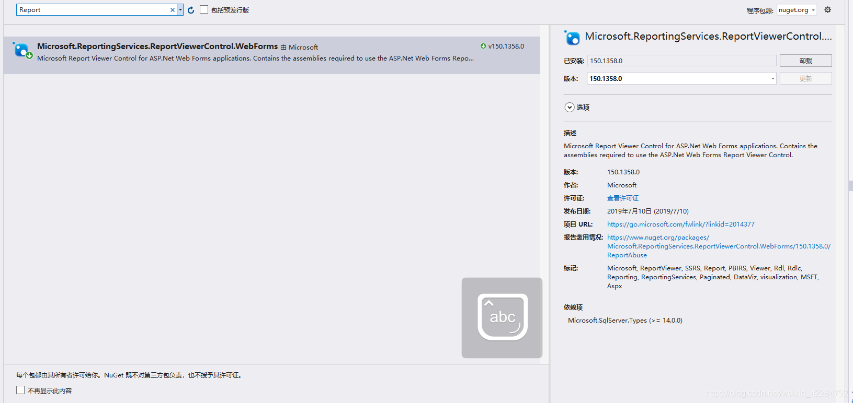
Task: Refresh the package search results
Action: coord(191,10)
